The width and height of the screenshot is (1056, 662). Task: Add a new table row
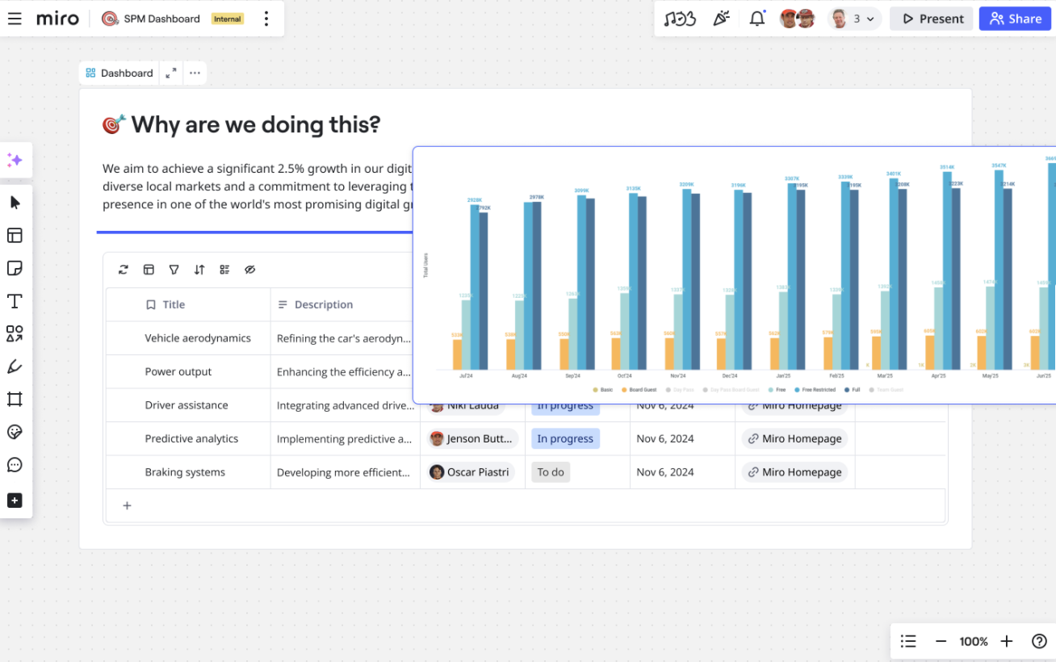pyautogui.click(x=127, y=505)
